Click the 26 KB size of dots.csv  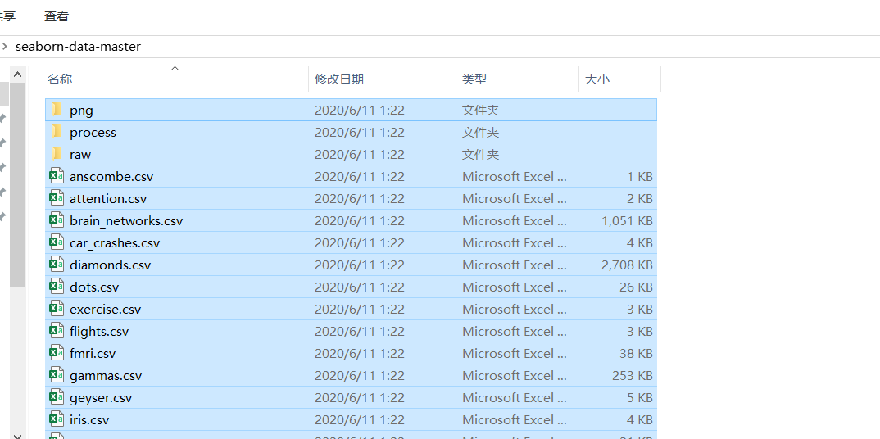pos(636,287)
